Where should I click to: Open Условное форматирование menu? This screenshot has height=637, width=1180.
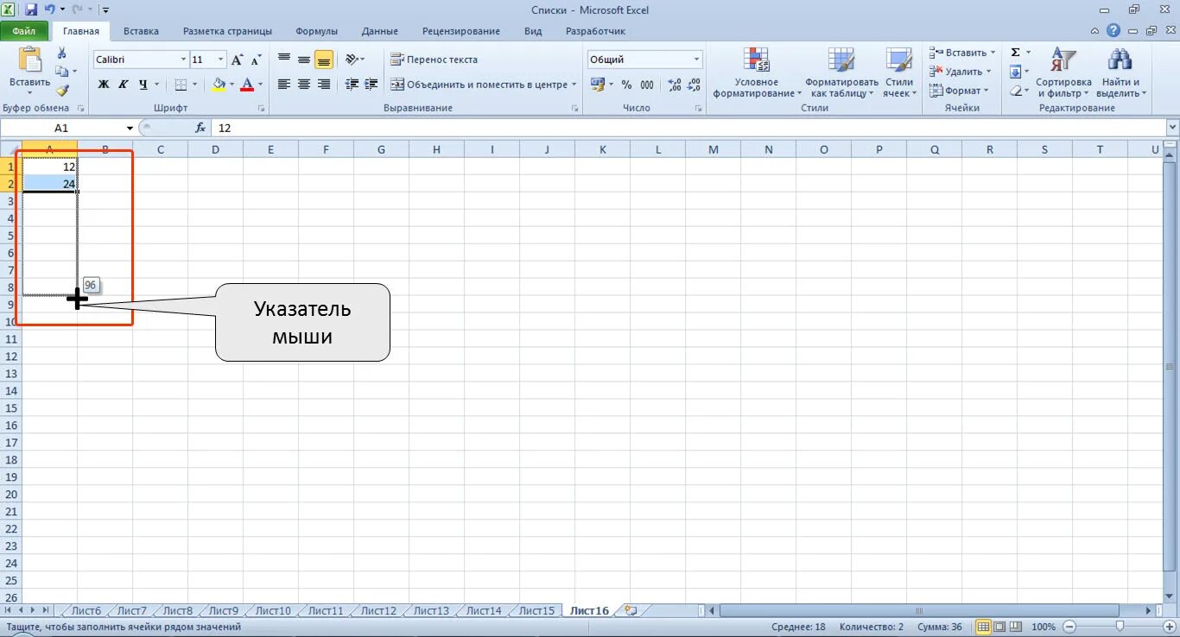click(757, 73)
